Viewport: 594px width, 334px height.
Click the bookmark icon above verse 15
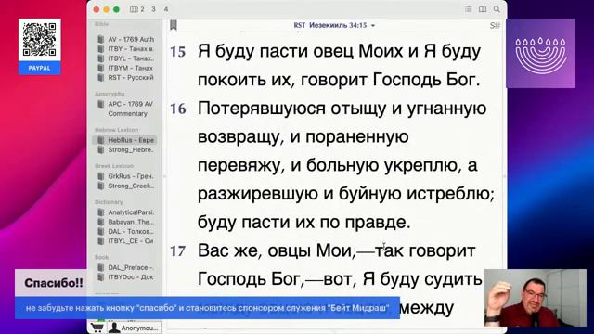pos(174,25)
